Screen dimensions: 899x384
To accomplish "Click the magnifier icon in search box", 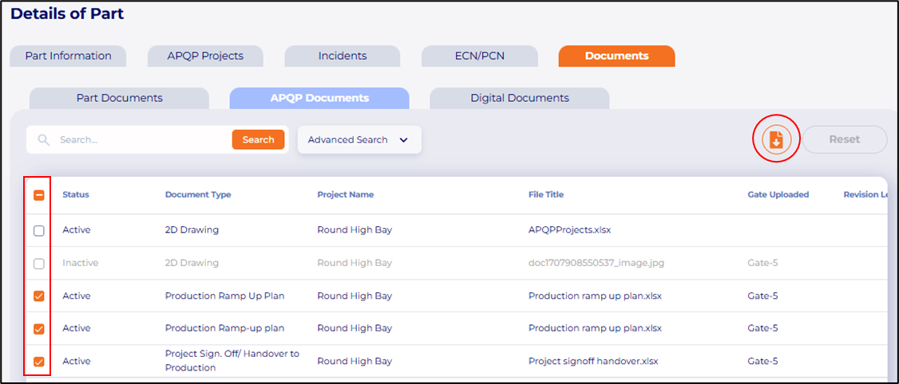I will coord(44,140).
